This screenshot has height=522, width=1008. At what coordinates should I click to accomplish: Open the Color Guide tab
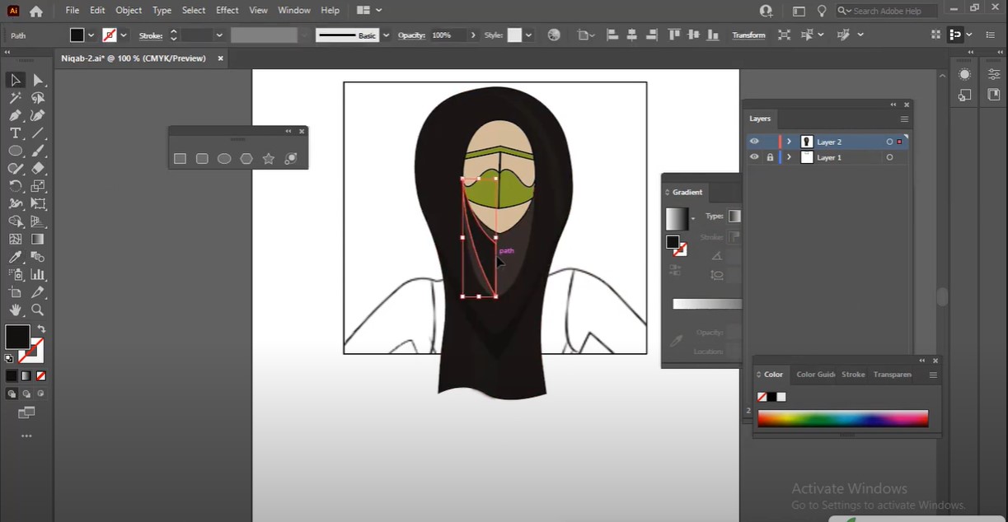tap(815, 375)
